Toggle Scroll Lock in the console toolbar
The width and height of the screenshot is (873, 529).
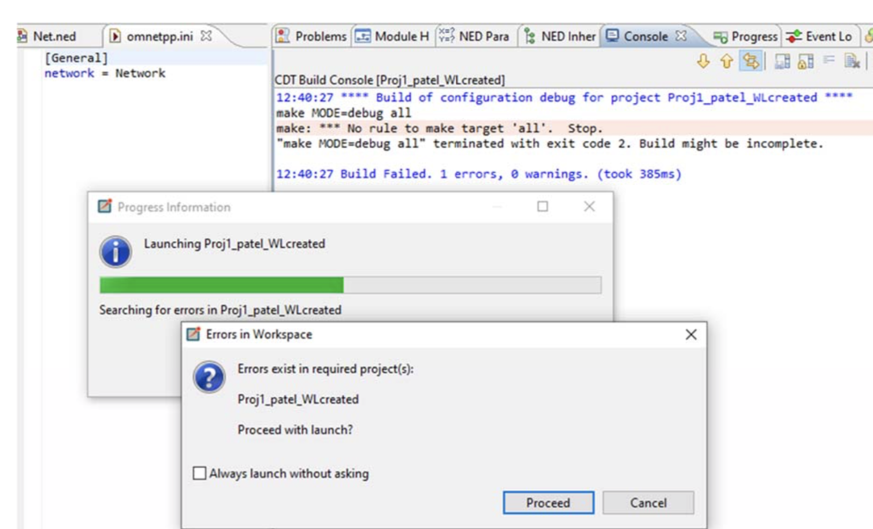pyautogui.click(x=806, y=61)
